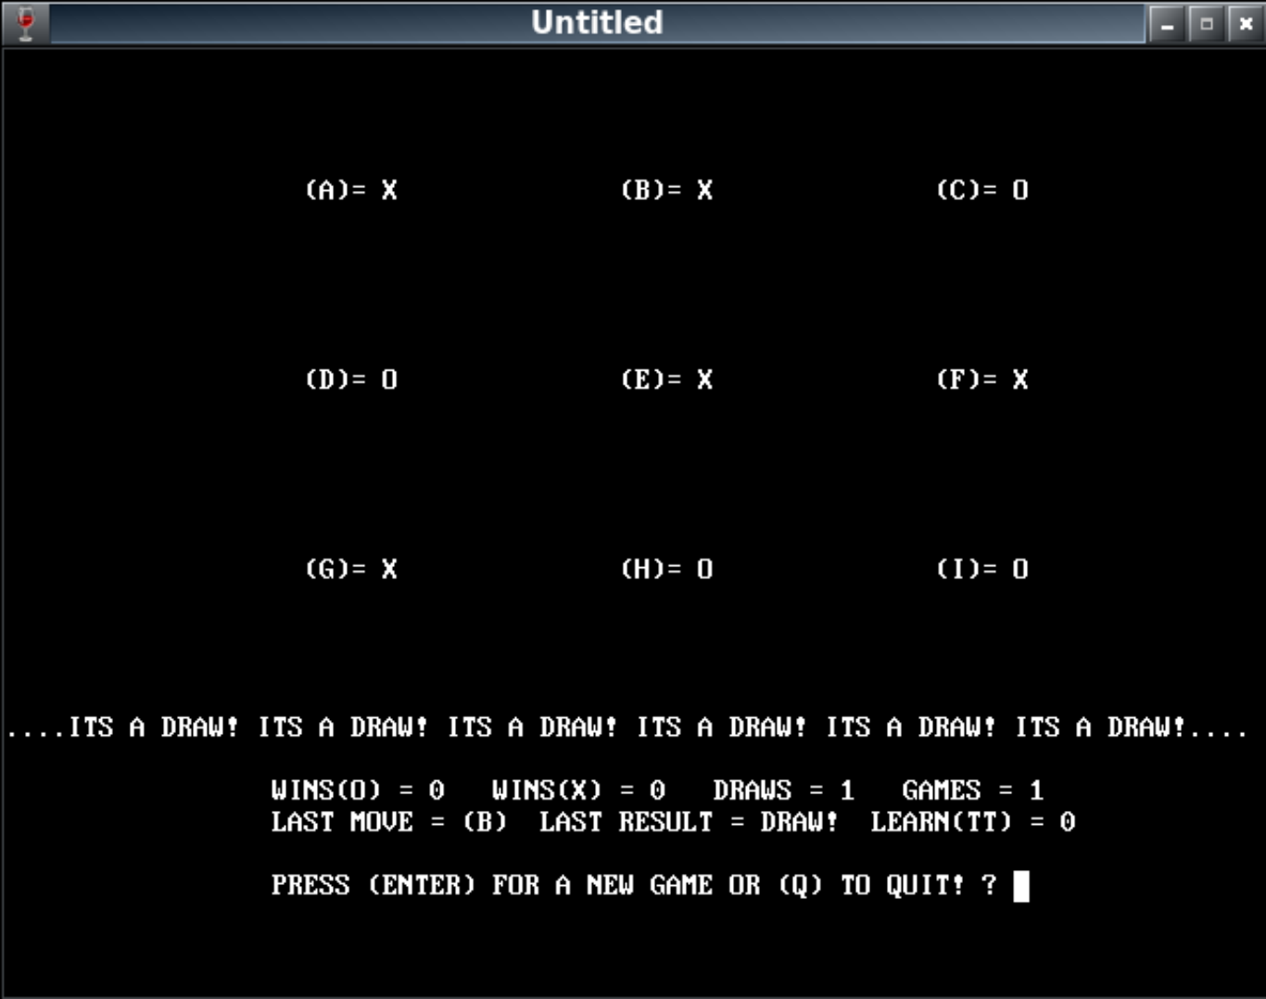This screenshot has height=999, width=1266.
Task: Minimize the Untitled window
Action: [1167, 24]
